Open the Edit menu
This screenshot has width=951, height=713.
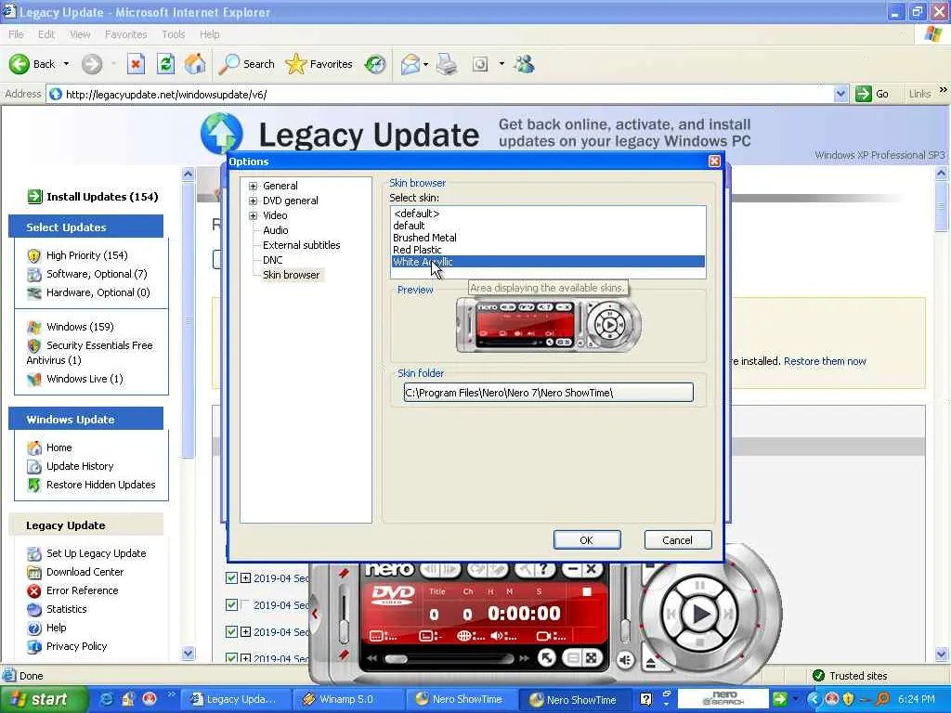[x=46, y=34]
